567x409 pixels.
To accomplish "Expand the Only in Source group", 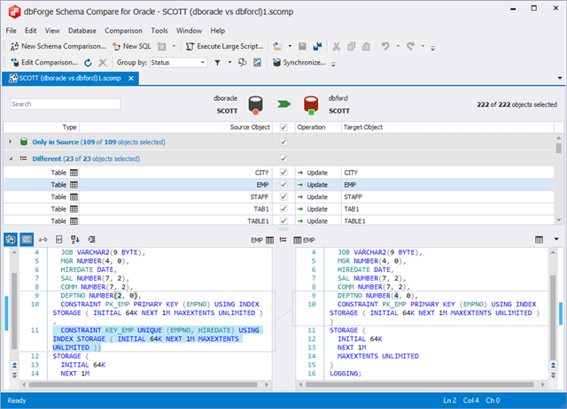I will 11,142.
